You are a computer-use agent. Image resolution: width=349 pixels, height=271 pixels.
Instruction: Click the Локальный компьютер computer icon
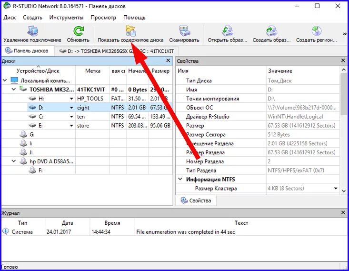[x=14, y=80]
